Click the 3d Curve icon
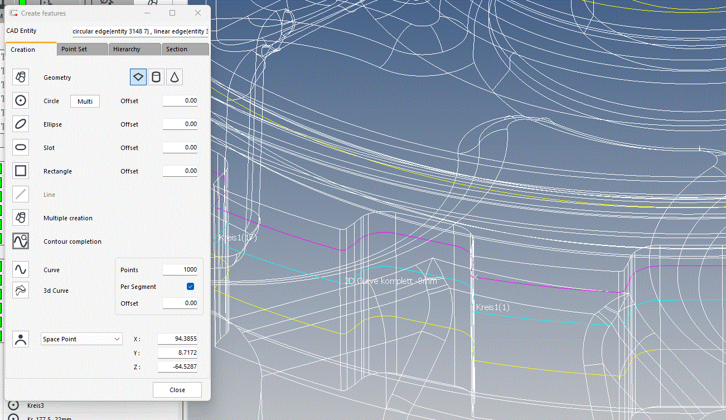This screenshot has height=420, width=726. point(21,291)
